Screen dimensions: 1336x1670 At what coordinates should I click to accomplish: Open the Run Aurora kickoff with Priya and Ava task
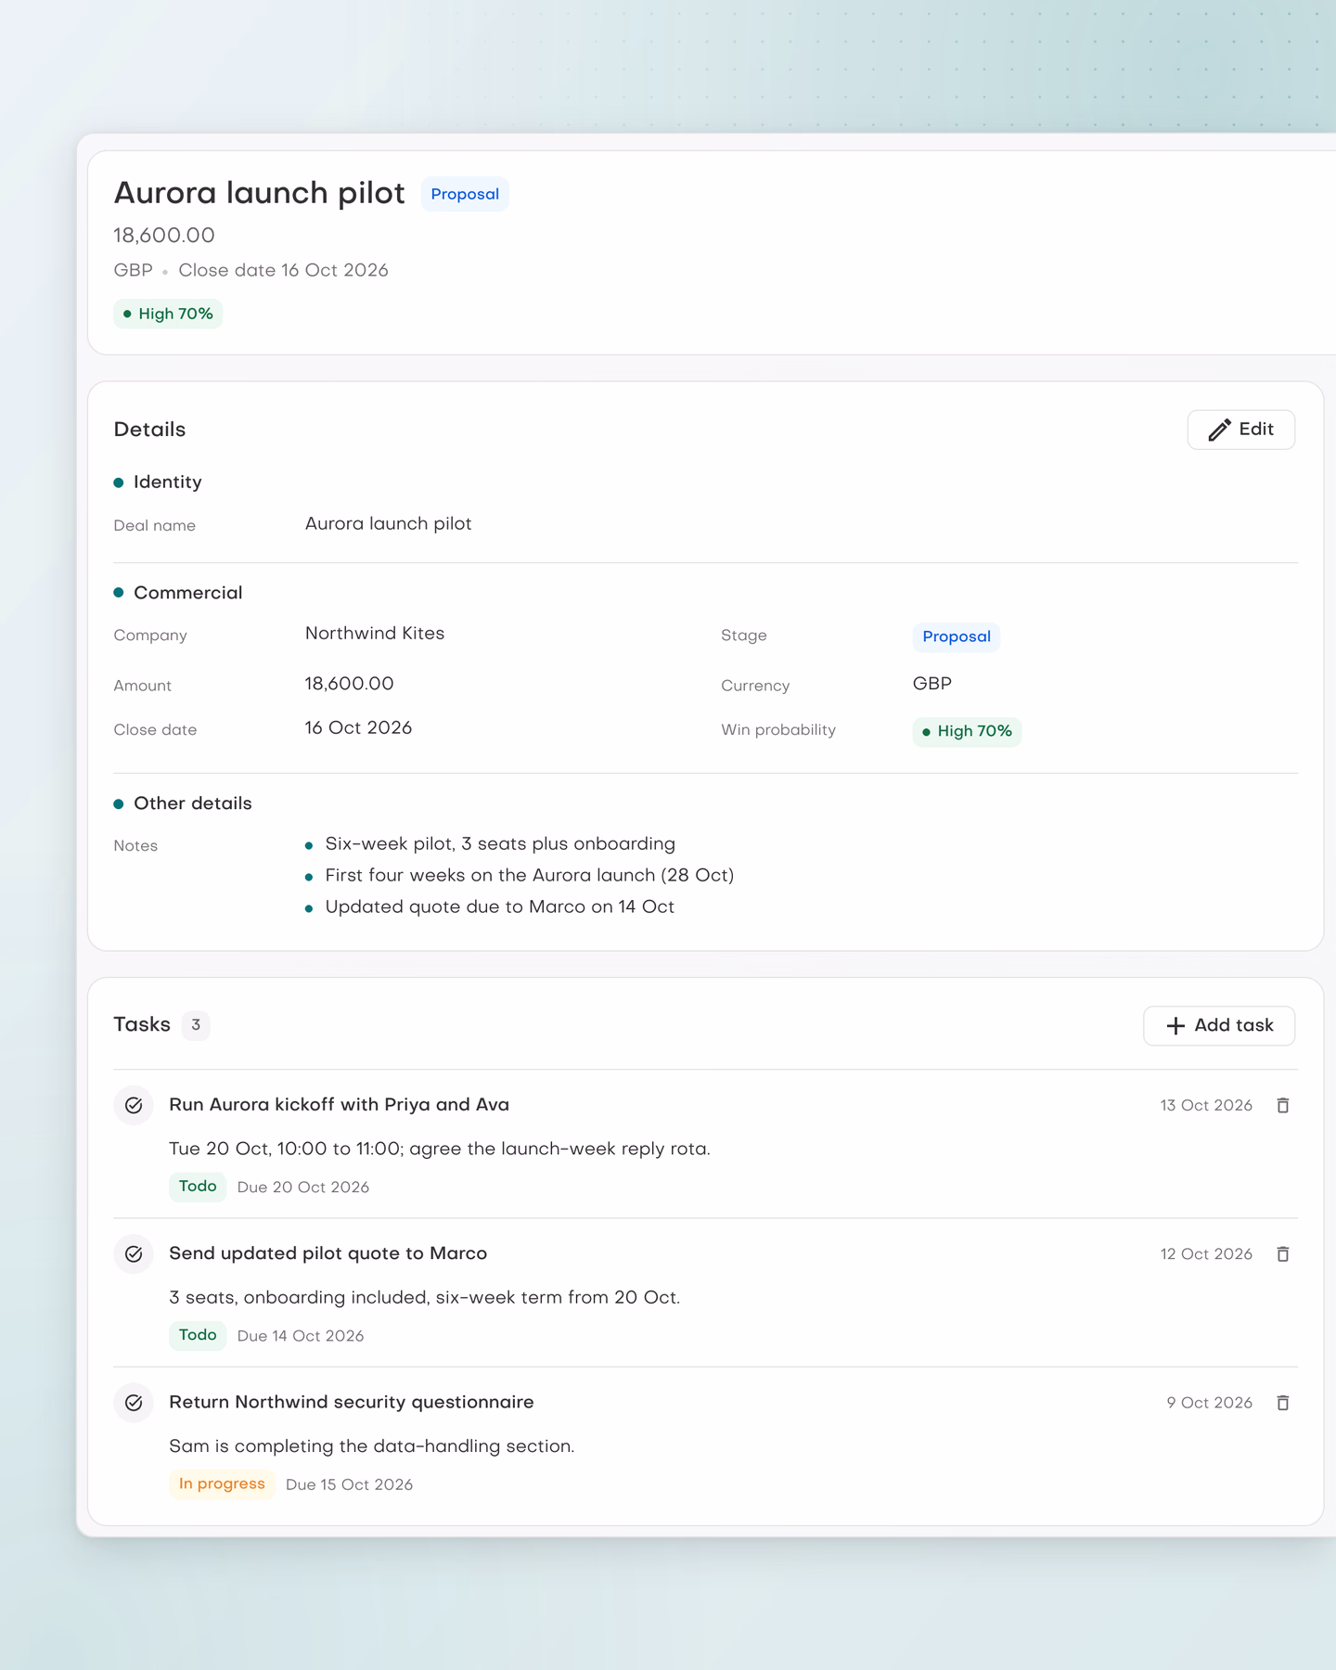point(339,1105)
